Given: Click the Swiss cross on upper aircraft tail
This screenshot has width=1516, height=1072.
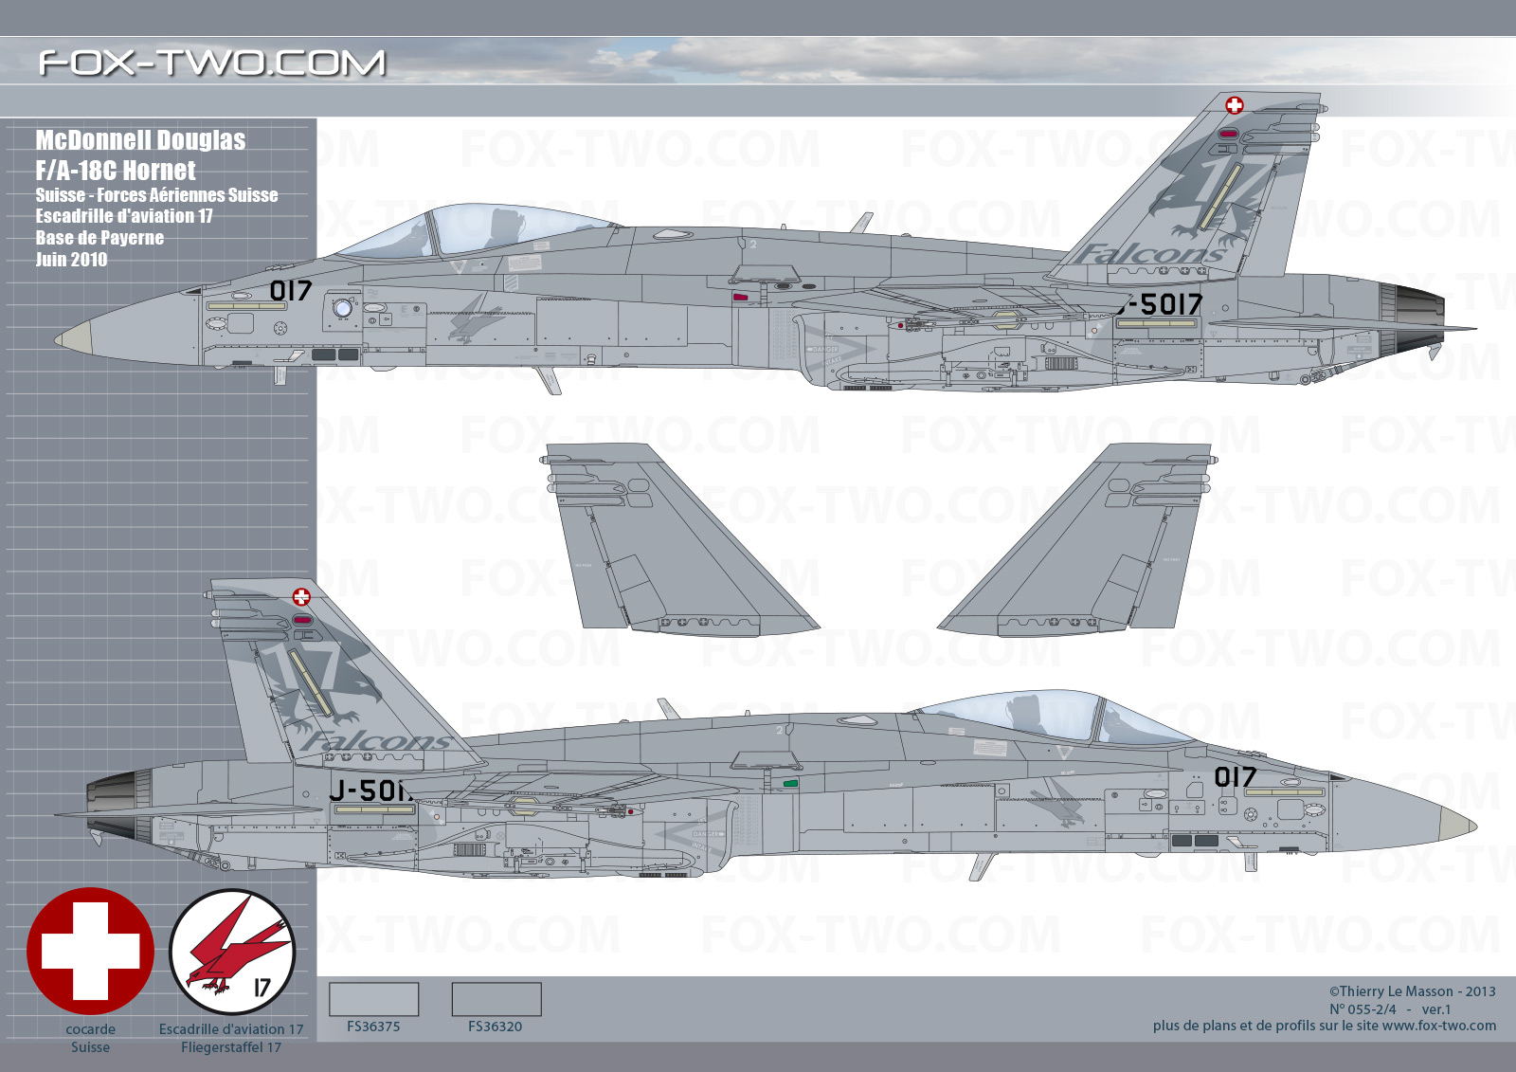Looking at the screenshot, I should 1235,105.
